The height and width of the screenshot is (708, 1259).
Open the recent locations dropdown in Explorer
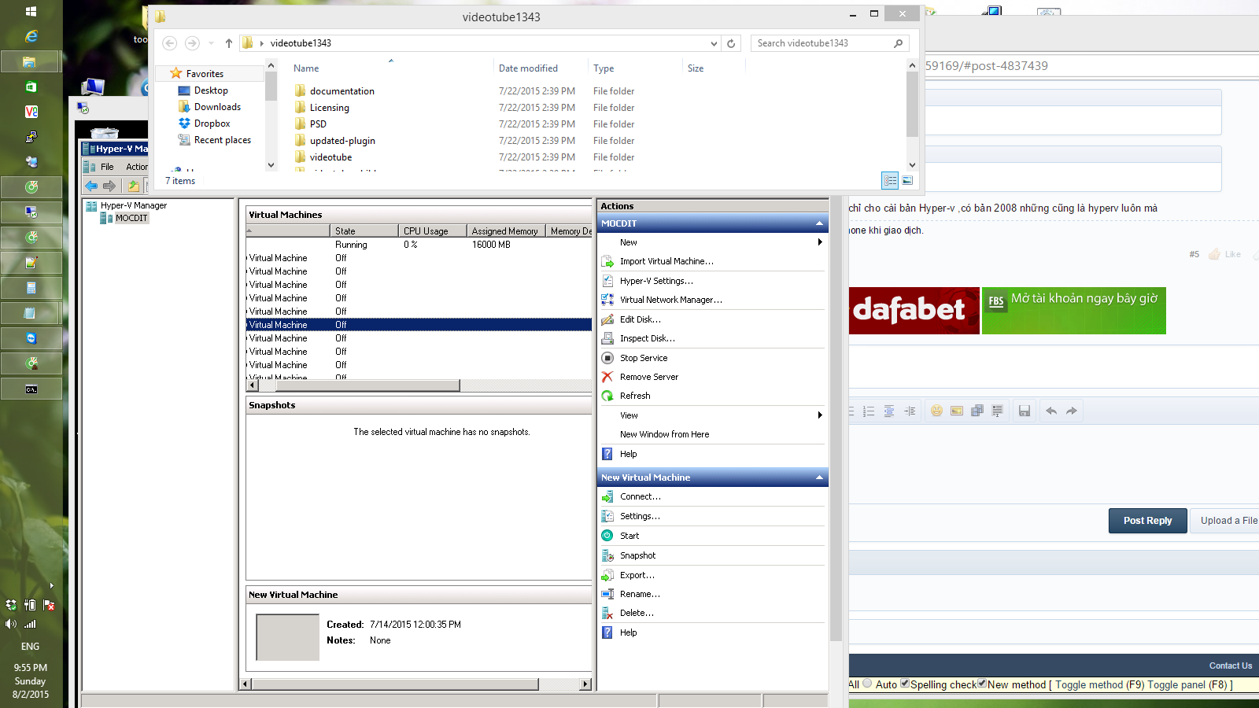coord(211,43)
